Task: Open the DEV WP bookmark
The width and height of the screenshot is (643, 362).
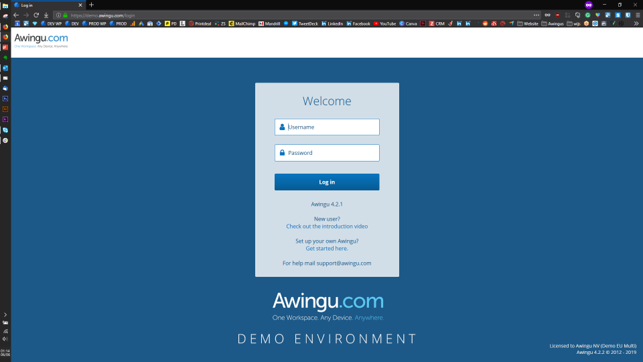Action: (51, 23)
